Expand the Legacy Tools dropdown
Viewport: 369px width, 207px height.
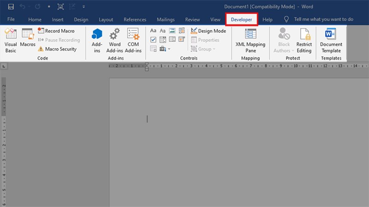165,49
